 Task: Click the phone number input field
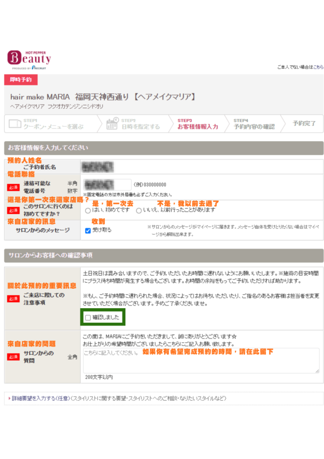(x=107, y=185)
